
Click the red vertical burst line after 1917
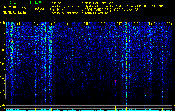(126, 84)
